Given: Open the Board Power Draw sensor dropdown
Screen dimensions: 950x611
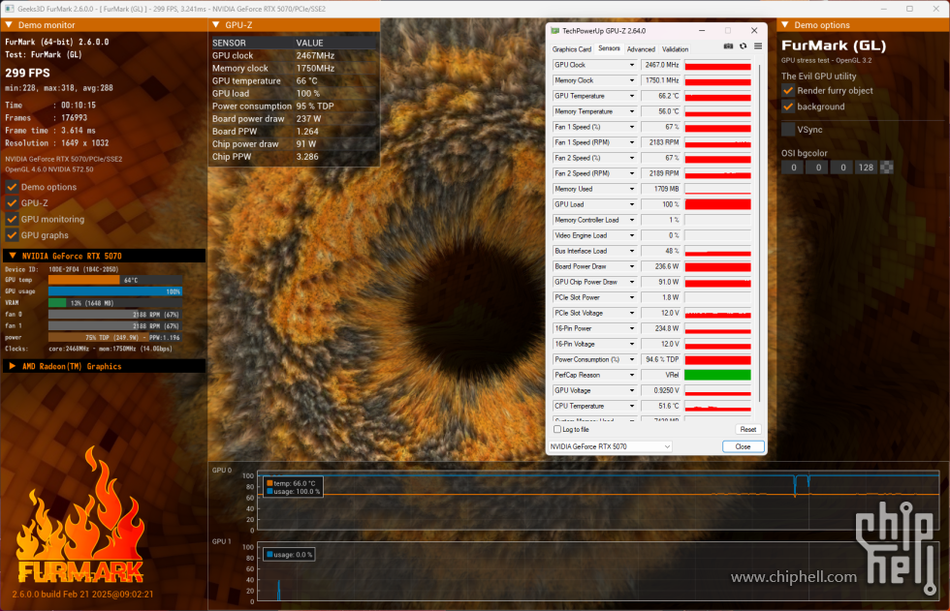Looking at the screenshot, I should [x=632, y=267].
